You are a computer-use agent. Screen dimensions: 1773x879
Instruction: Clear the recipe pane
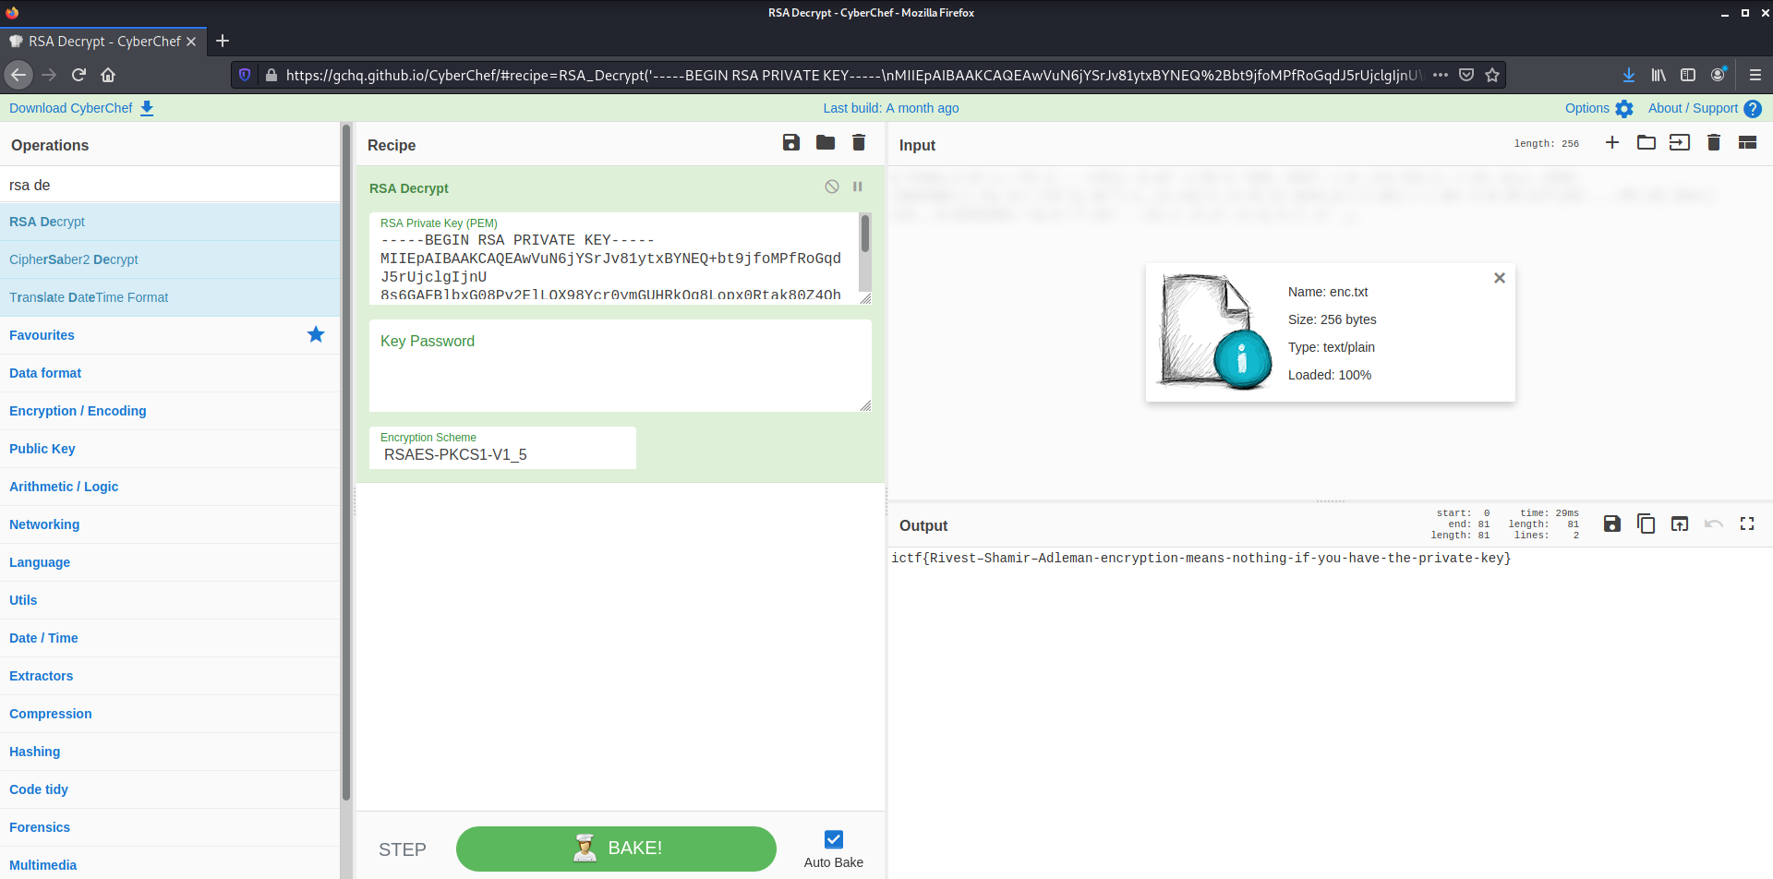[858, 143]
